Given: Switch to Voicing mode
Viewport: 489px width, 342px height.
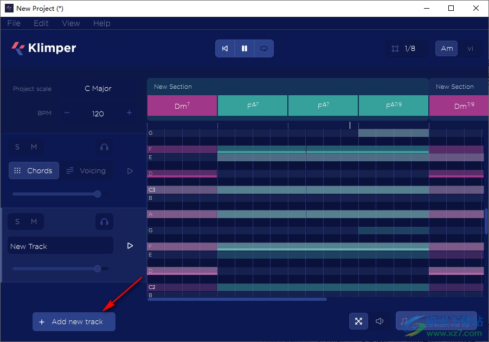Looking at the screenshot, I should [86, 171].
